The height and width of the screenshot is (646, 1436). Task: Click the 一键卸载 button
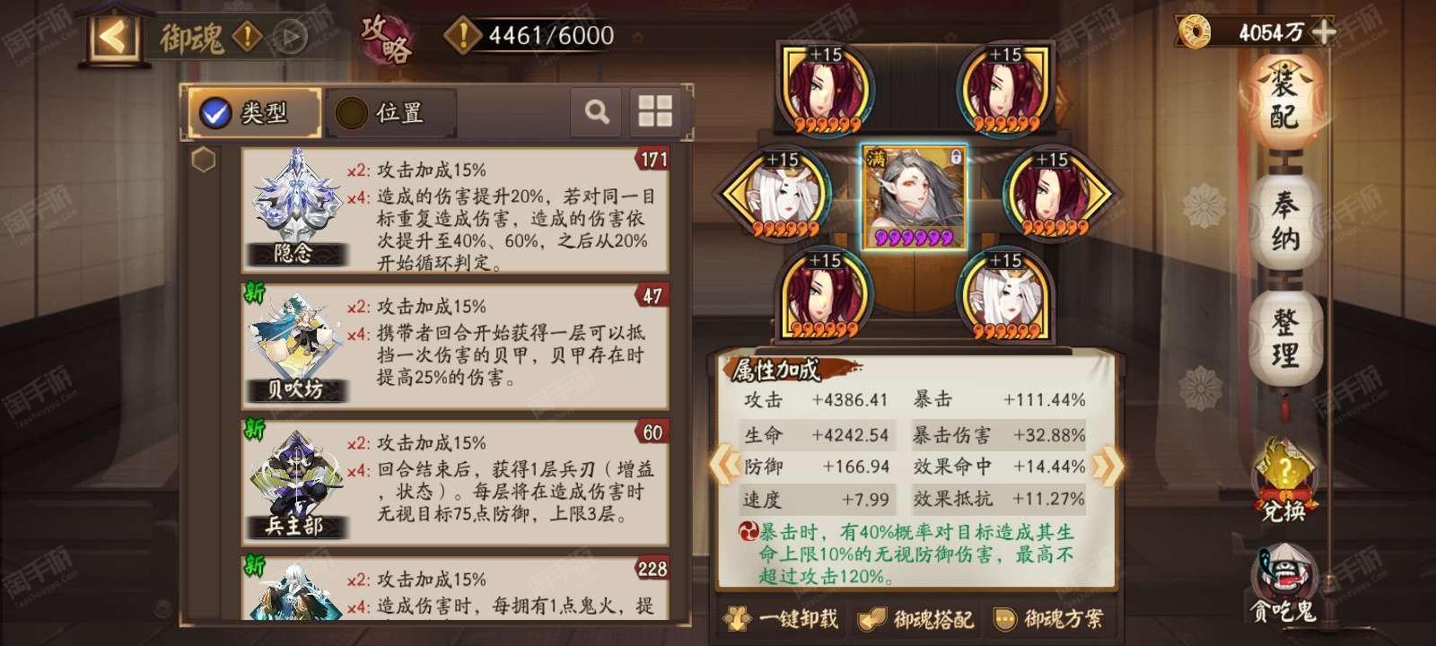pyautogui.click(x=783, y=618)
